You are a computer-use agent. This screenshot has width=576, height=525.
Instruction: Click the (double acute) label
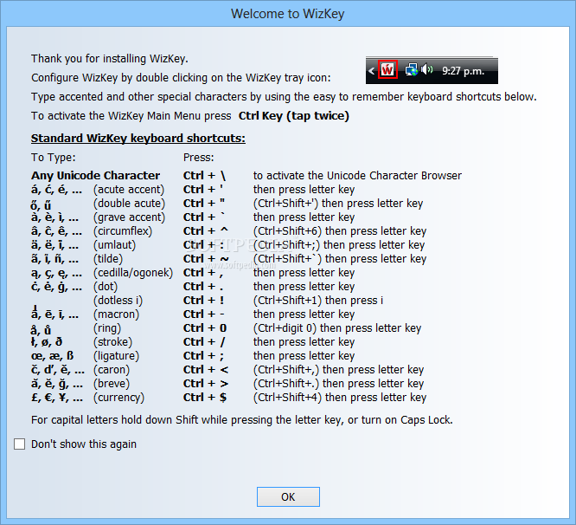point(130,204)
